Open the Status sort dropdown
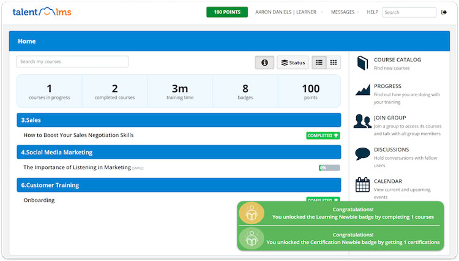Image resolution: width=459 pixels, height=261 pixels. coord(293,62)
